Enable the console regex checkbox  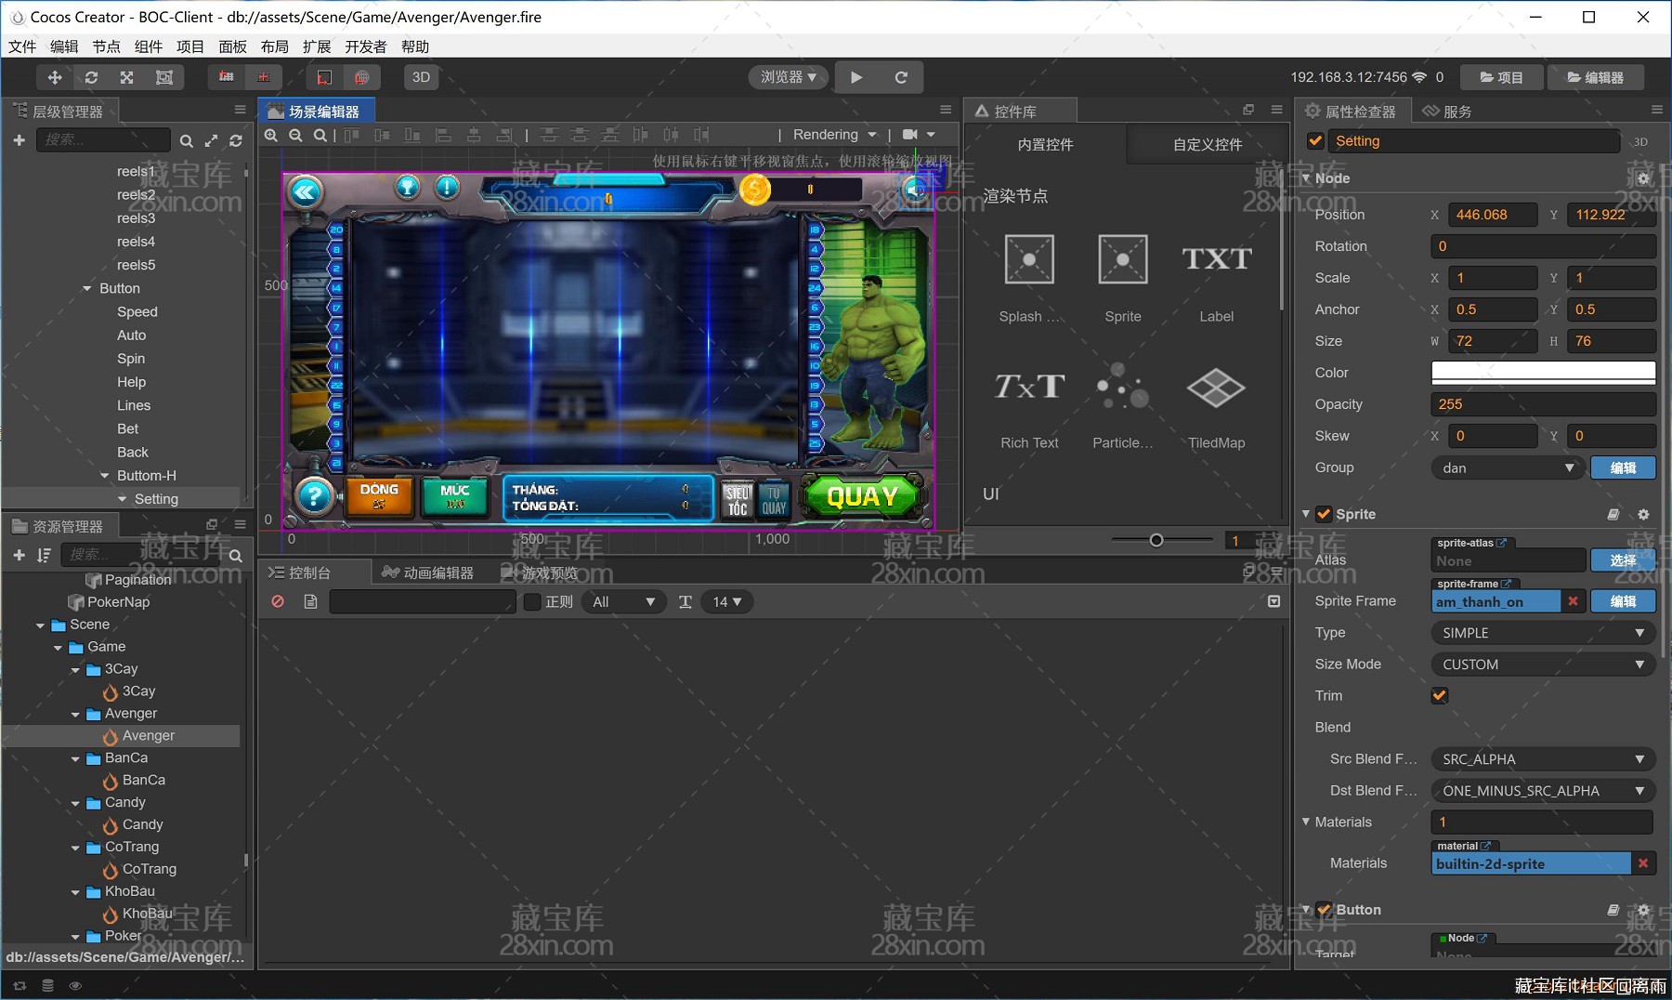[x=532, y=601]
